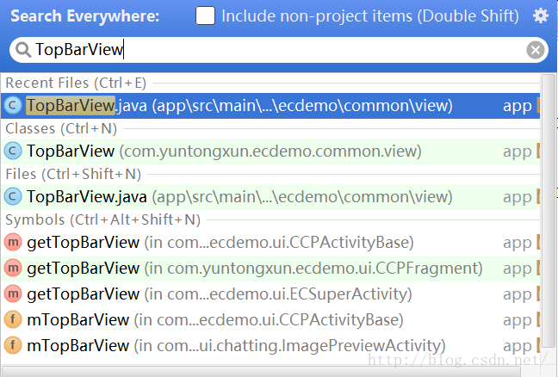Clear the search field with X icon
The image size is (558, 377).
pos(536,50)
